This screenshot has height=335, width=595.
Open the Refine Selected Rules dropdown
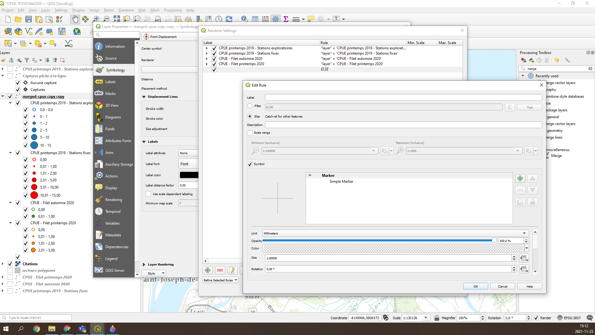[221, 280]
